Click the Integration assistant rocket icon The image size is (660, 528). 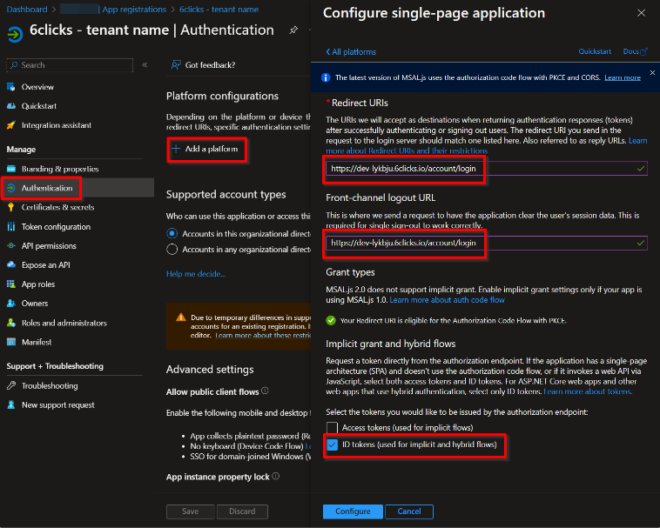tap(11, 125)
